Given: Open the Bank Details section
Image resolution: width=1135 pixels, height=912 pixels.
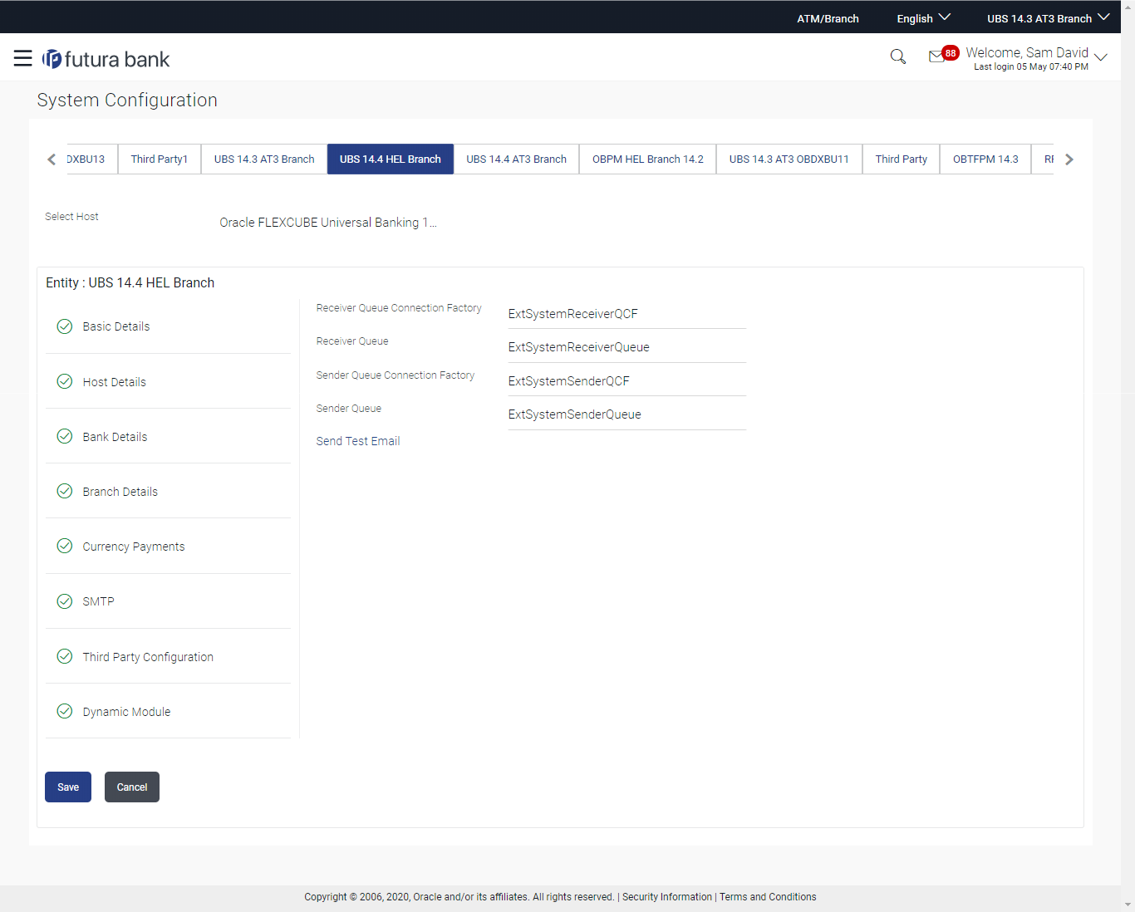Looking at the screenshot, I should pos(168,436).
